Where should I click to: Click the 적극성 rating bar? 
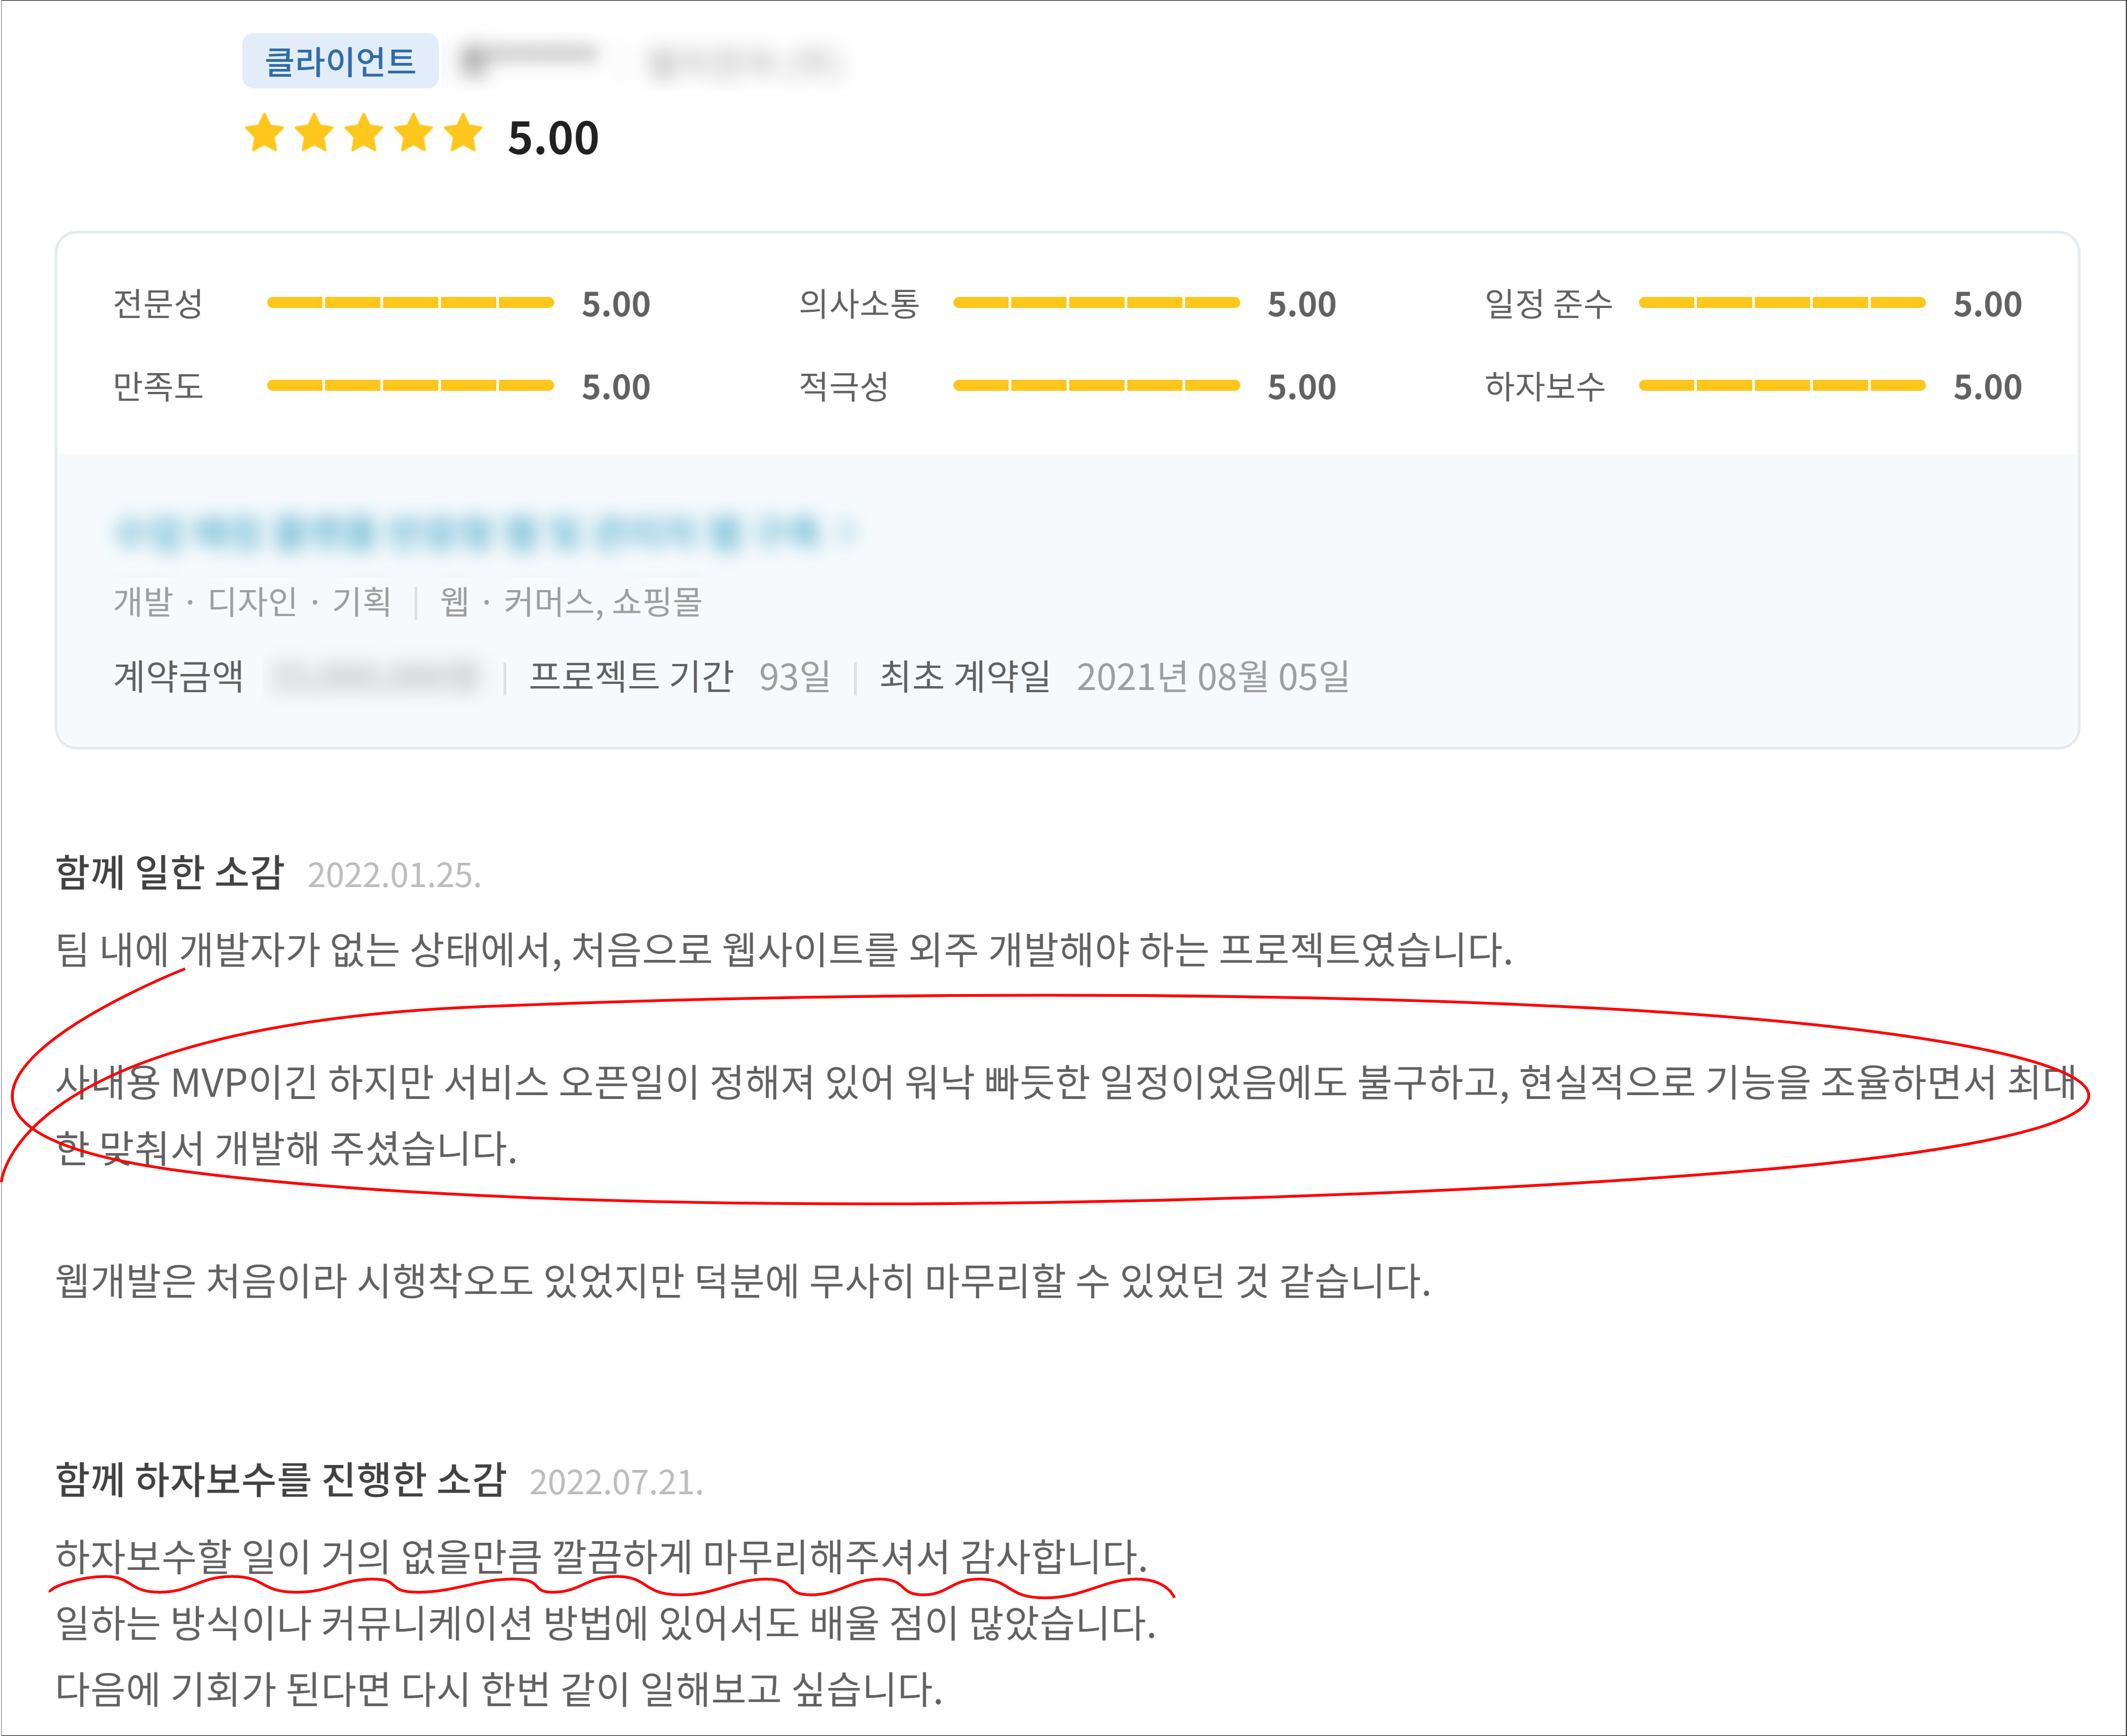tap(1096, 386)
